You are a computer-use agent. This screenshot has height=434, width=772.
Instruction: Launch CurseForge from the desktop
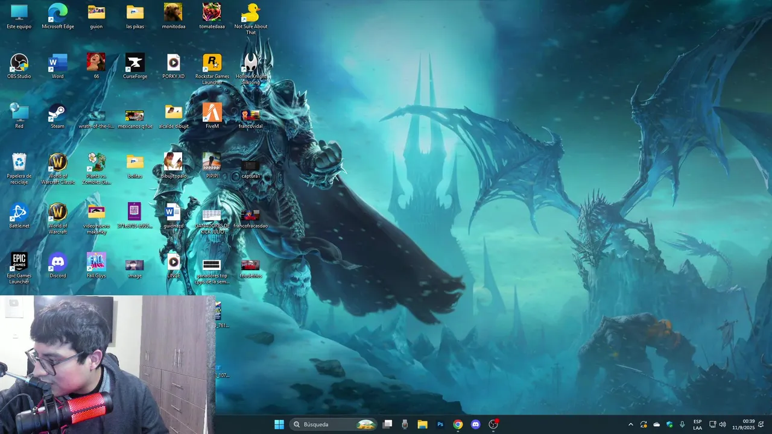(135, 66)
